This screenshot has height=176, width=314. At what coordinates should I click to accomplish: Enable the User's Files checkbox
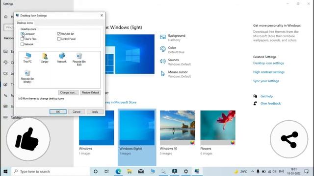point(22,39)
